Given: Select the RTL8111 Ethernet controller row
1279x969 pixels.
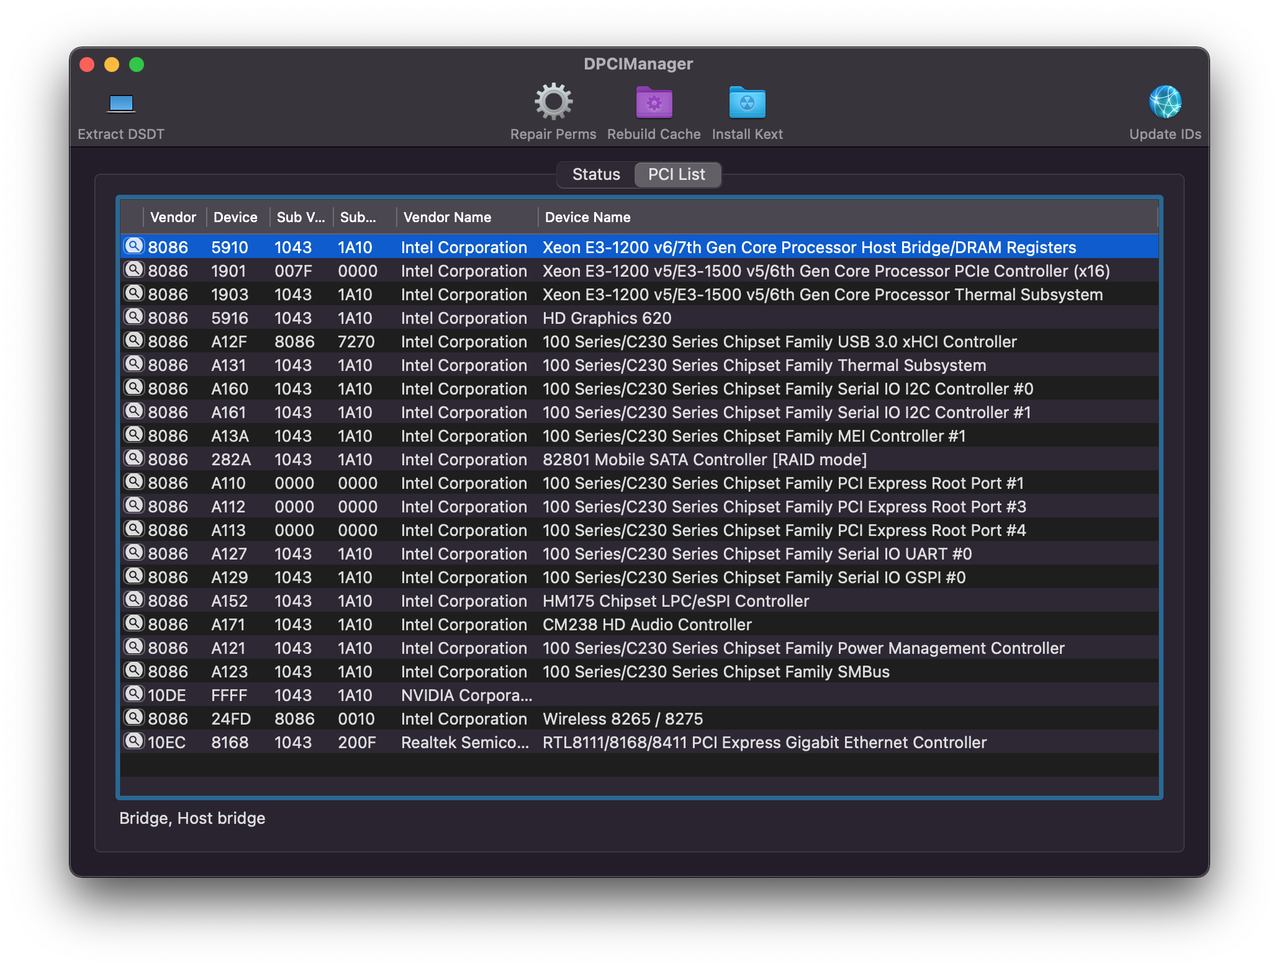Looking at the screenshot, I should click(639, 743).
